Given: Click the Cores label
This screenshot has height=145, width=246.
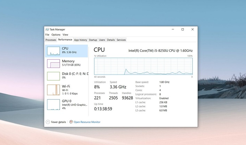Looking at the screenshot, I should pyautogui.click(x=139, y=90).
